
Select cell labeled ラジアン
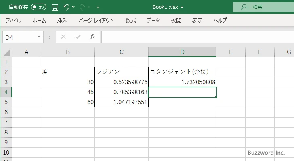tap(122, 72)
